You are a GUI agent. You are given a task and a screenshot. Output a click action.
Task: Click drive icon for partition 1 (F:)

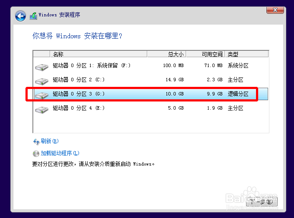pyautogui.click(x=41, y=67)
